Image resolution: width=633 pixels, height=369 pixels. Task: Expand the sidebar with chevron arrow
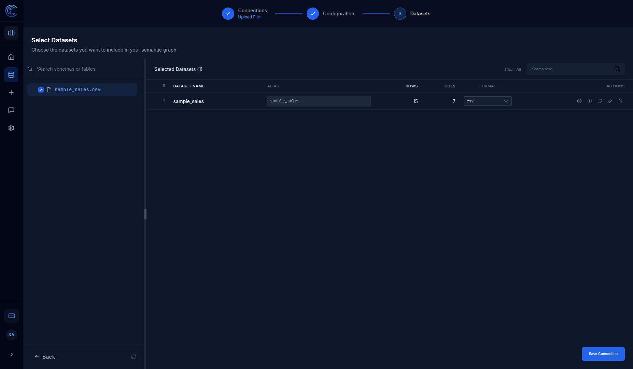point(12,355)
